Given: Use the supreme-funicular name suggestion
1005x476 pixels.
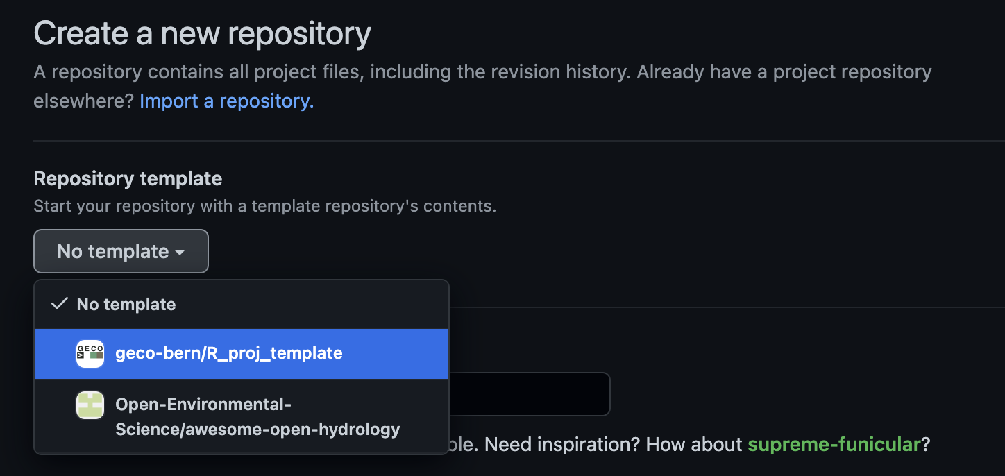Looking at the screenshot, I should click(x=834, y=444).
